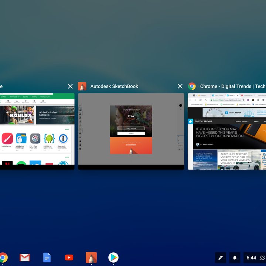Open 'If you blinked' headline article
The width and height of the screenshot is (266, 266).
pyautogui.click(x=220, y=133)
